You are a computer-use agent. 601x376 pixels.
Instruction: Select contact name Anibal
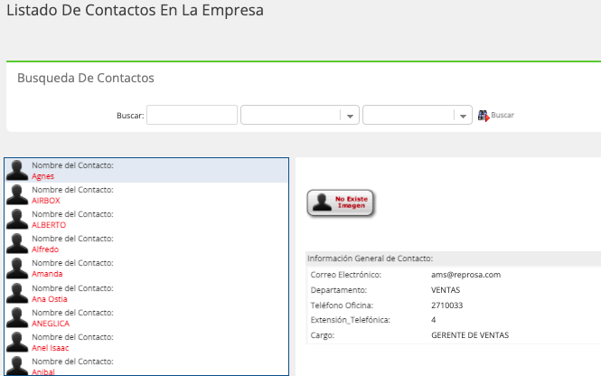43,371
